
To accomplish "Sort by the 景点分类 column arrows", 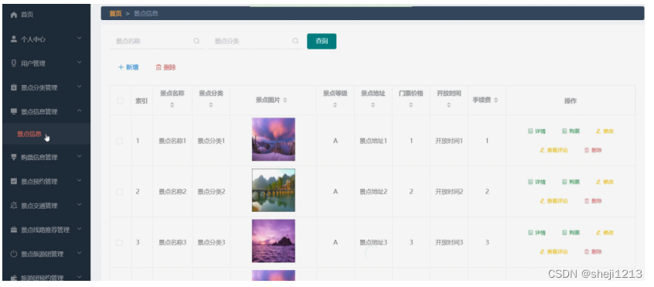I will (210, 105).
